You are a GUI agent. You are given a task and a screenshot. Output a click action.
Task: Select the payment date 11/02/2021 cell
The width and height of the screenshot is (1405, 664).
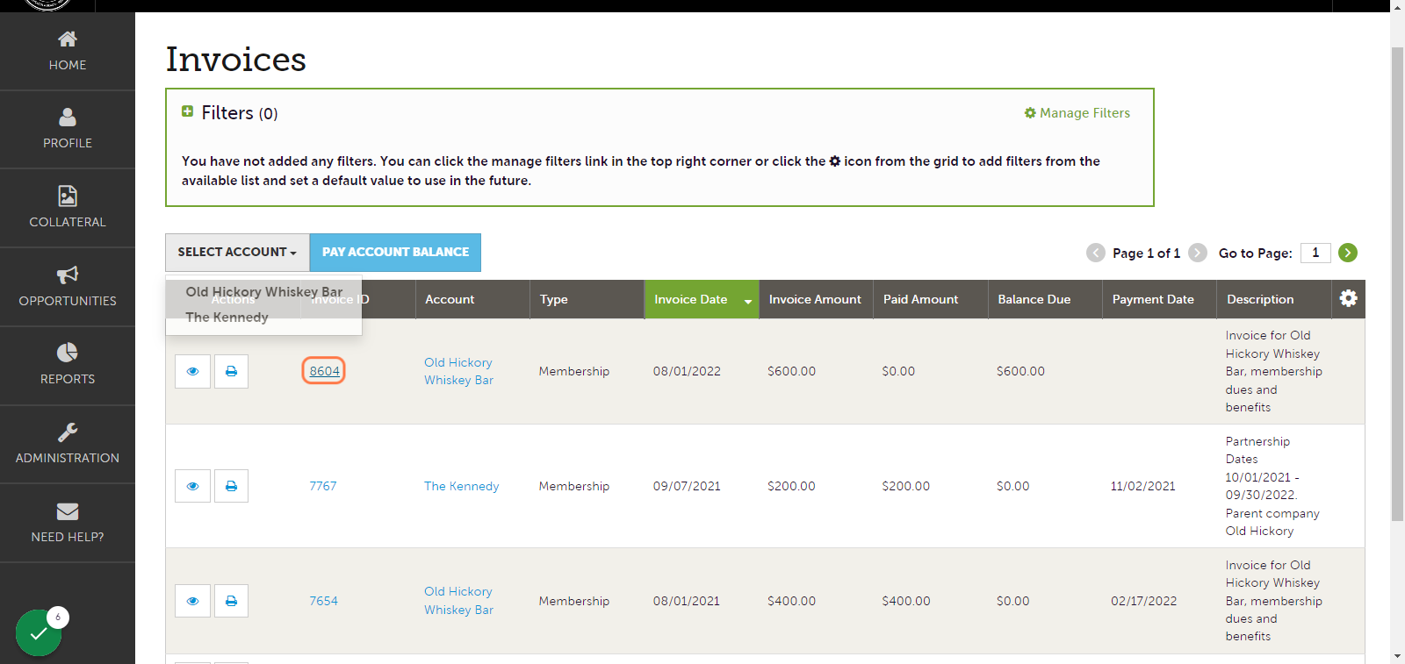pos(1142,486)
